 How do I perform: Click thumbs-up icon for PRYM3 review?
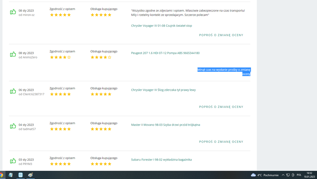pos(13,161)
